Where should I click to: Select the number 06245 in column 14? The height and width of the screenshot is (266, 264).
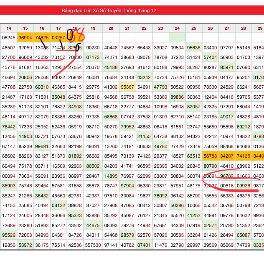click(x=9, y=38)
